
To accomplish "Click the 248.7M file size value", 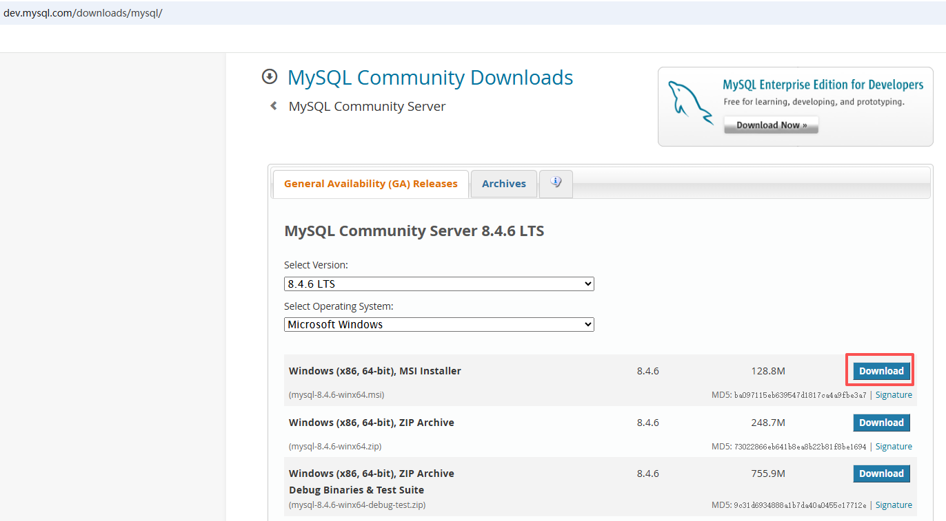I will [x=768, y=423].
